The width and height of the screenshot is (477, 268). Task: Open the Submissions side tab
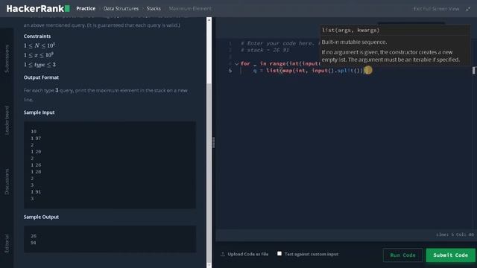(x=7, y=59)
